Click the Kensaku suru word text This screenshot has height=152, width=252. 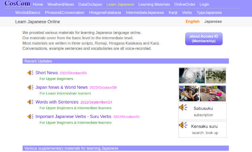click(x=204, y=126)
